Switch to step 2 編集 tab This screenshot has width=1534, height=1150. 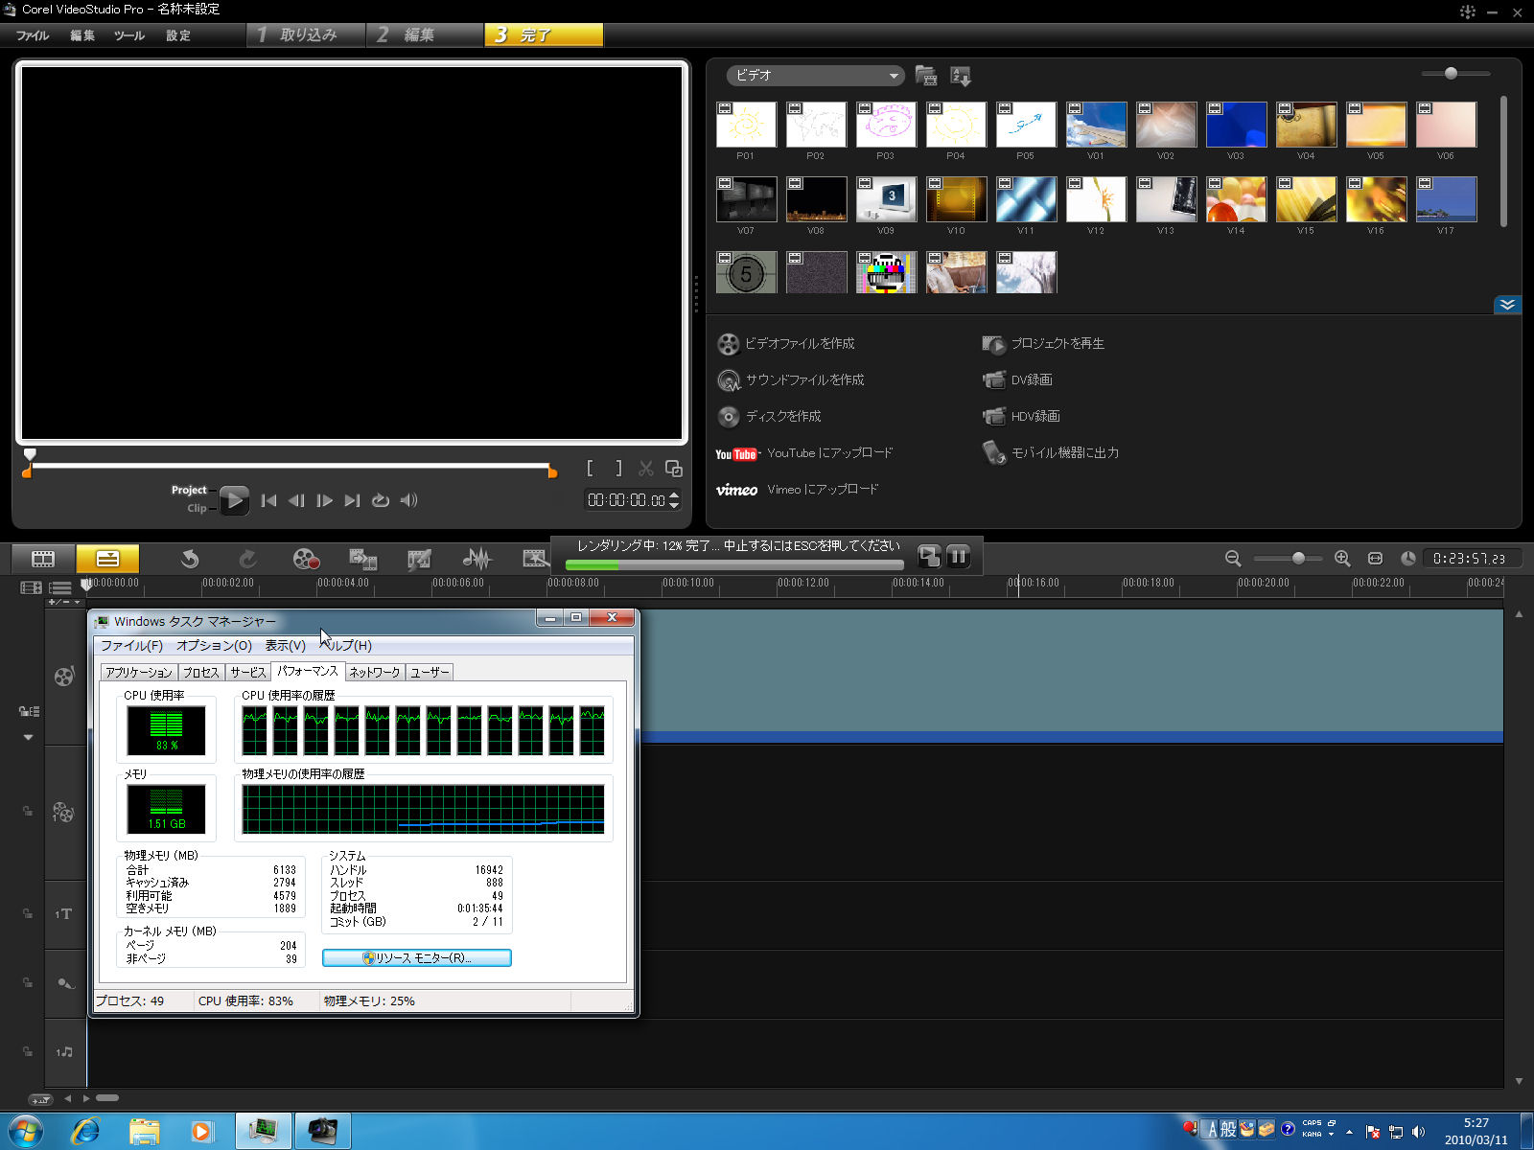(x=425, y=35)
